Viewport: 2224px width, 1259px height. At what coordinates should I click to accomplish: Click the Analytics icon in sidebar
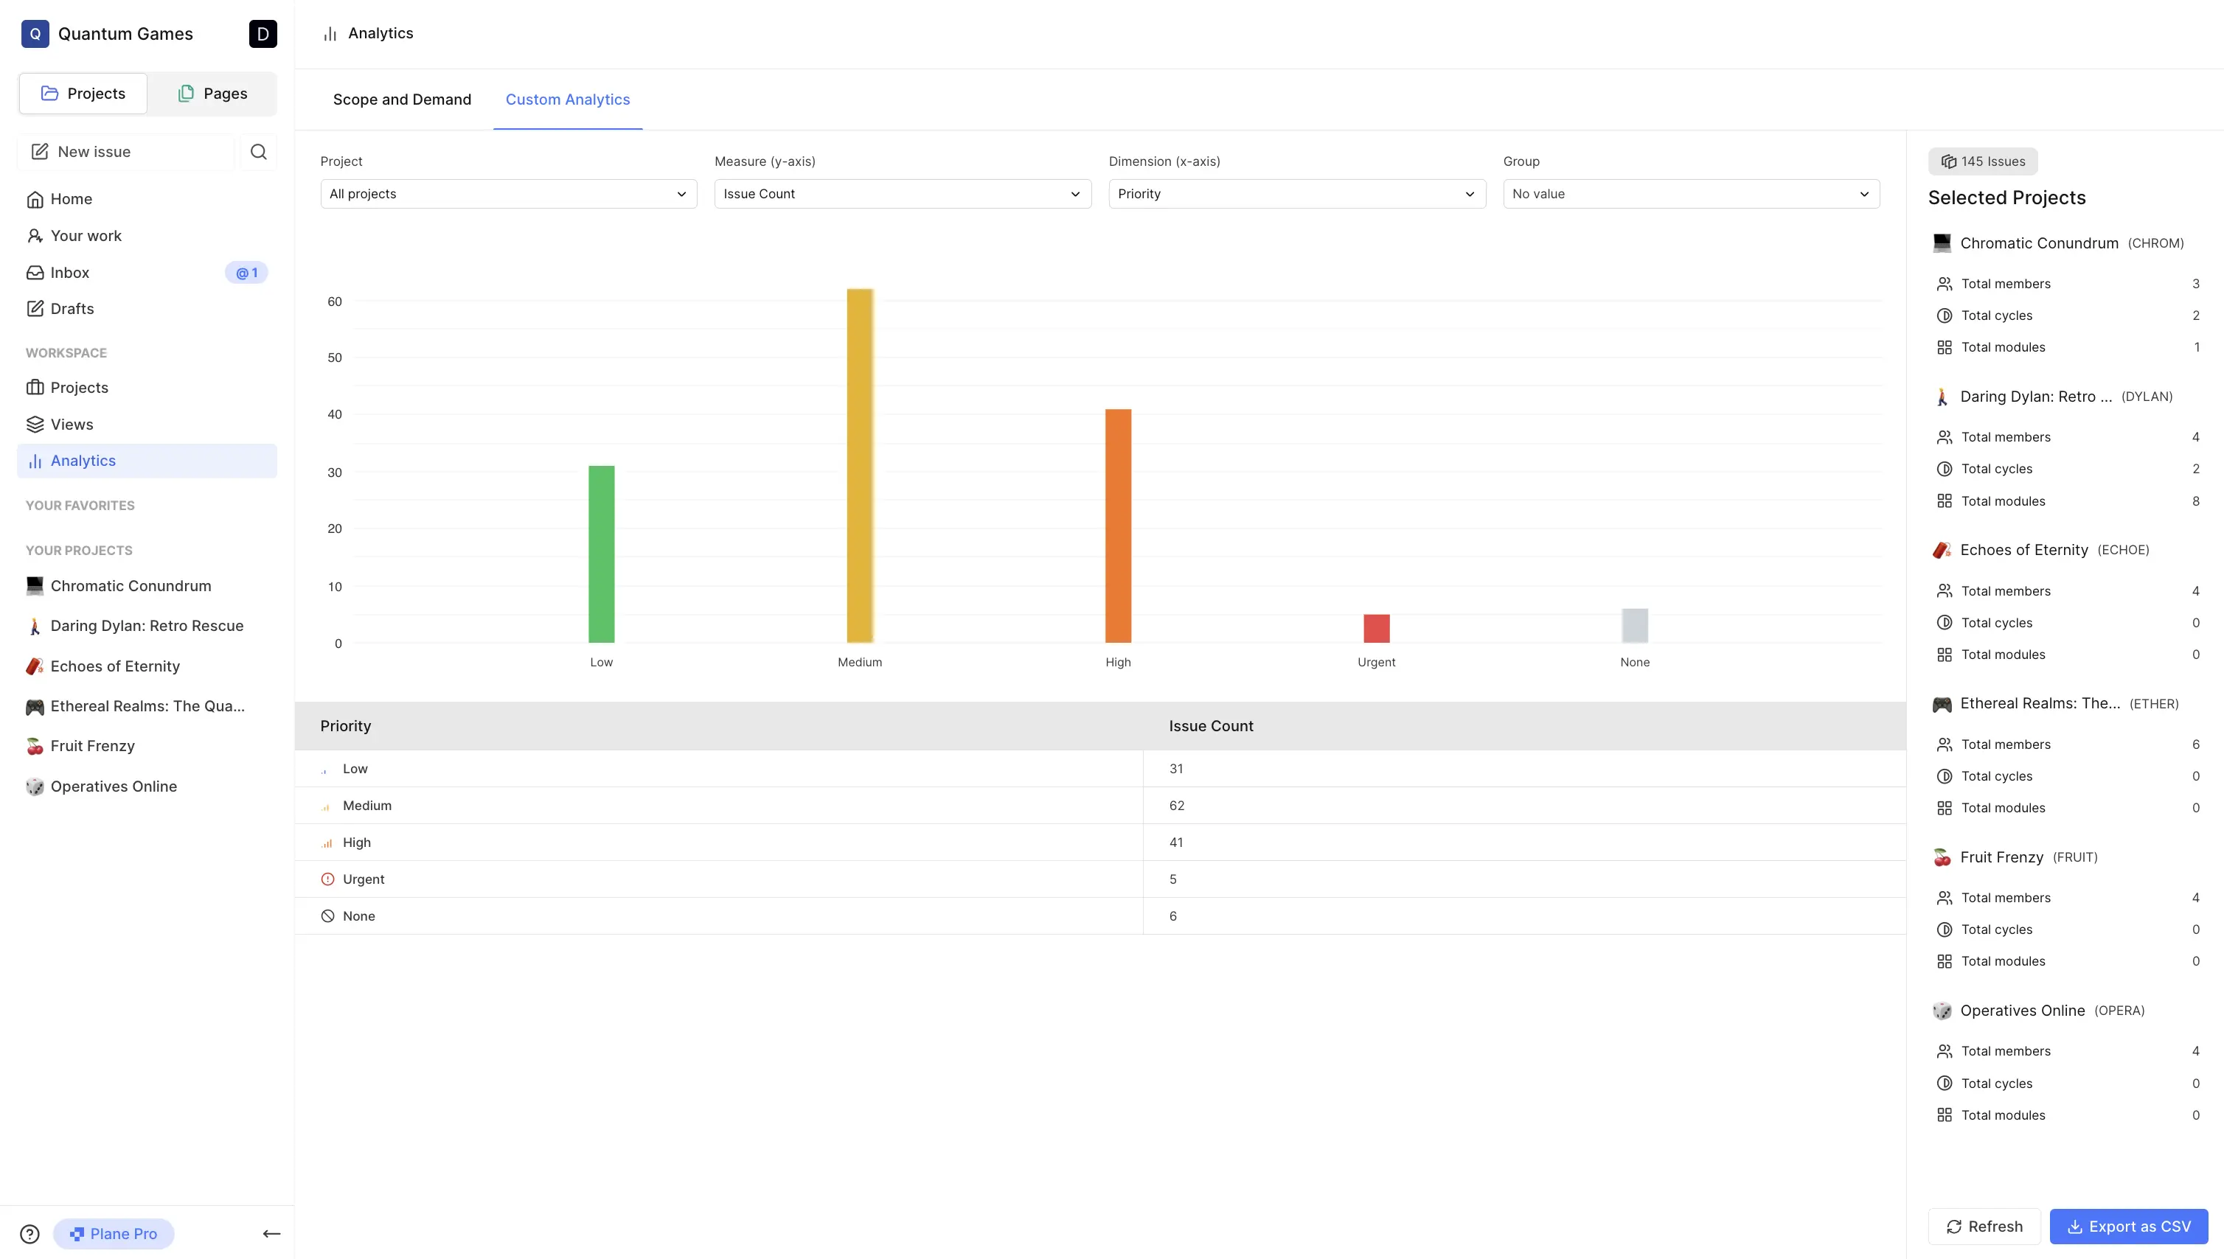(35, 461)
